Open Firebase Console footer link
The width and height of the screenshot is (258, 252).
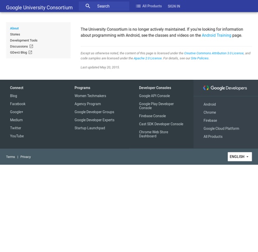tap(152, 116)
